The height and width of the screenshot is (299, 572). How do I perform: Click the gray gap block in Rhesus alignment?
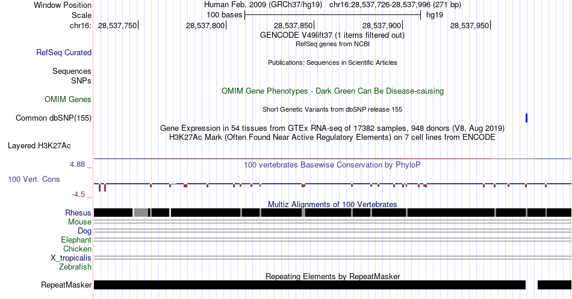pyautogui.click(x=141, y=213)
